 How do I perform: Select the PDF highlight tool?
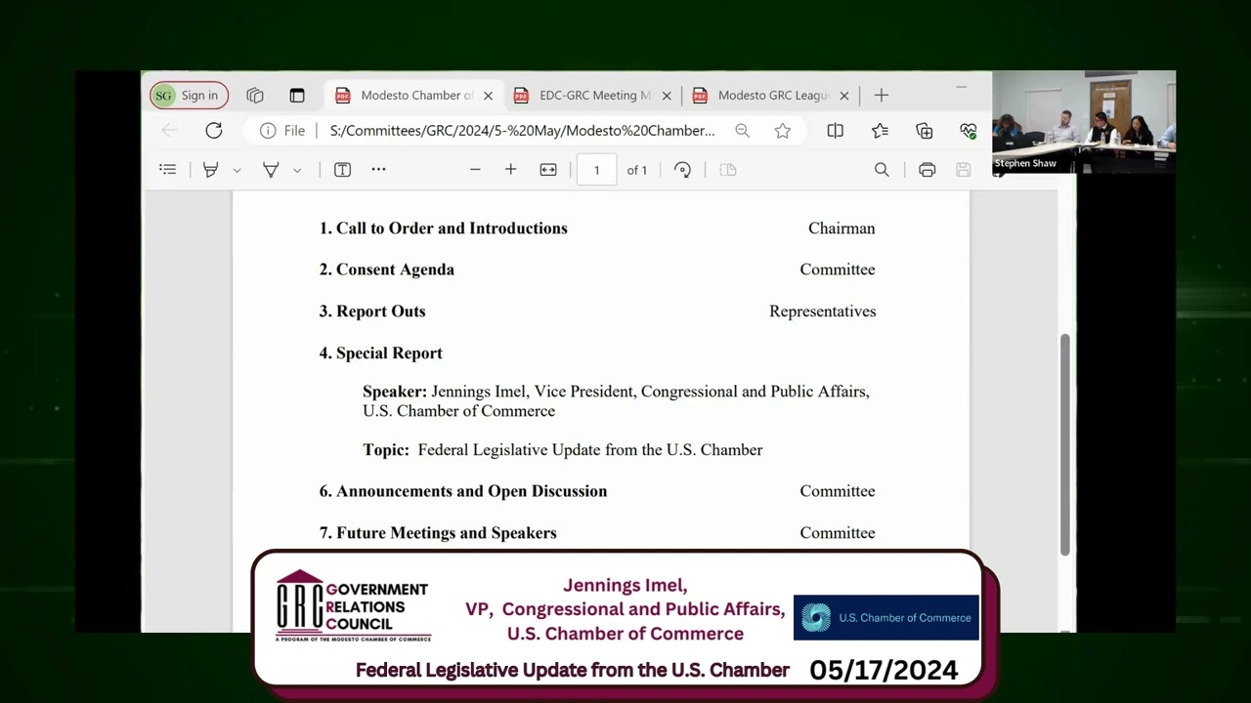pos(210,170)
